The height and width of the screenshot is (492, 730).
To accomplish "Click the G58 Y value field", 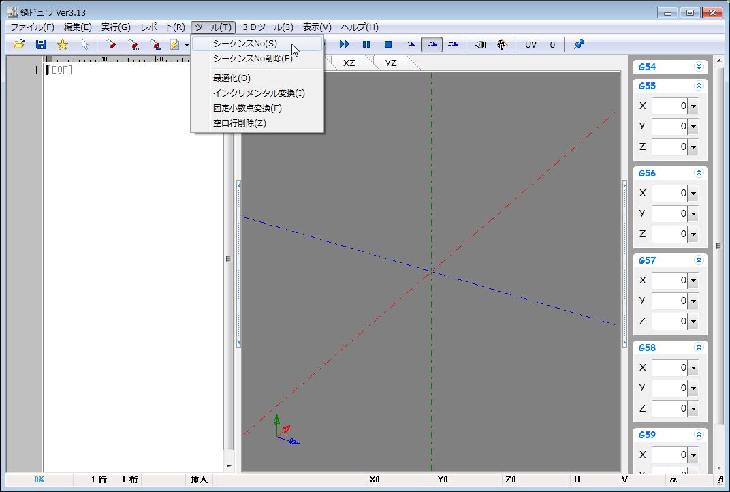I will (670, 388).
